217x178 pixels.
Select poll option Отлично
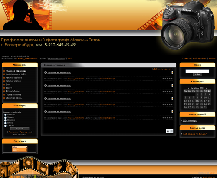(5, 115)
